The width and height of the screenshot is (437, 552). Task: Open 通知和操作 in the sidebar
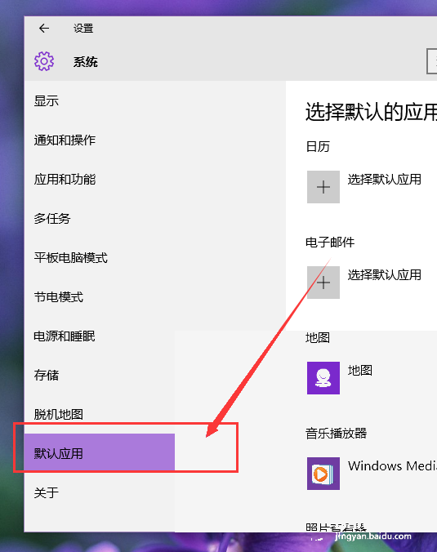pos(65,140)
